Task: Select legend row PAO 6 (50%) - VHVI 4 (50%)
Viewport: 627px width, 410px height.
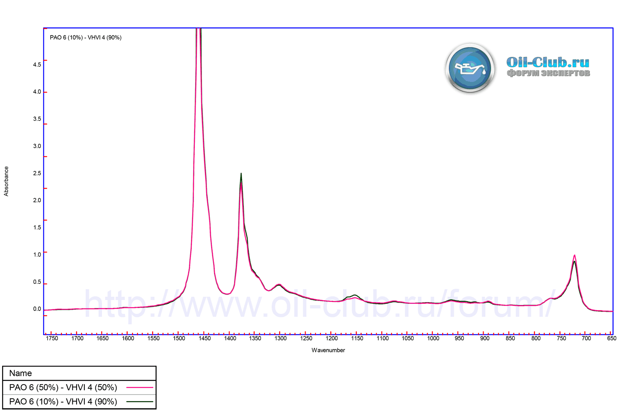Action: click(79, 387)
